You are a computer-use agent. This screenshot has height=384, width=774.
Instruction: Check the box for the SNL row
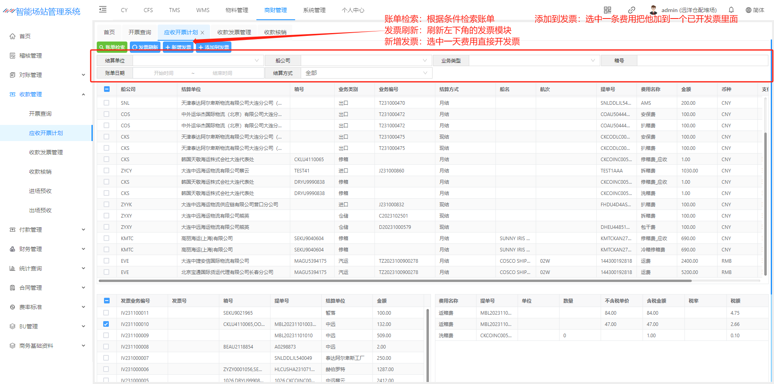point(106,103)
